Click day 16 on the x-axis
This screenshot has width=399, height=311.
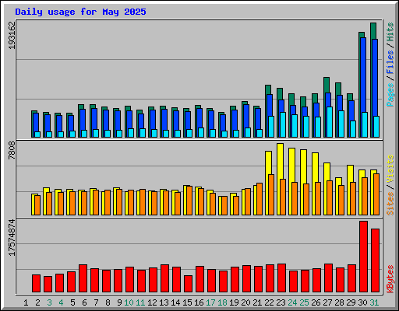tap(199, 302)
